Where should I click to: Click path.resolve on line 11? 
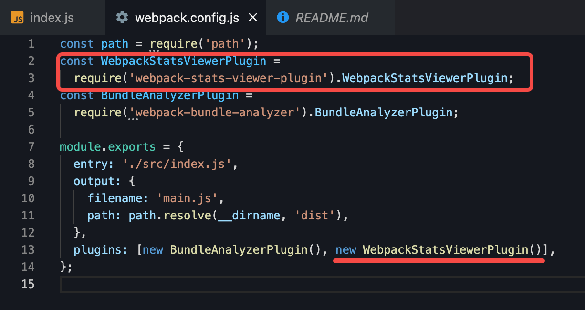point(170,216)
